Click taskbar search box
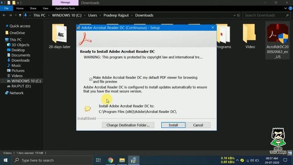The height and width of the screenshot is (165, 293). pyautogui.click(x=52, y=160)
